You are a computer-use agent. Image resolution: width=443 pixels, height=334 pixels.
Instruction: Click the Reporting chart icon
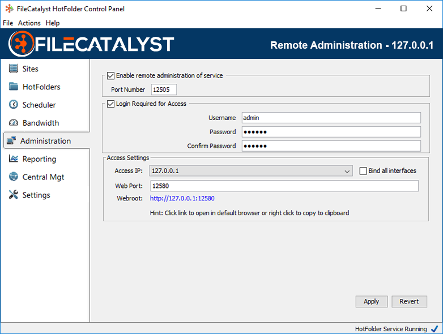click(14, 159)
